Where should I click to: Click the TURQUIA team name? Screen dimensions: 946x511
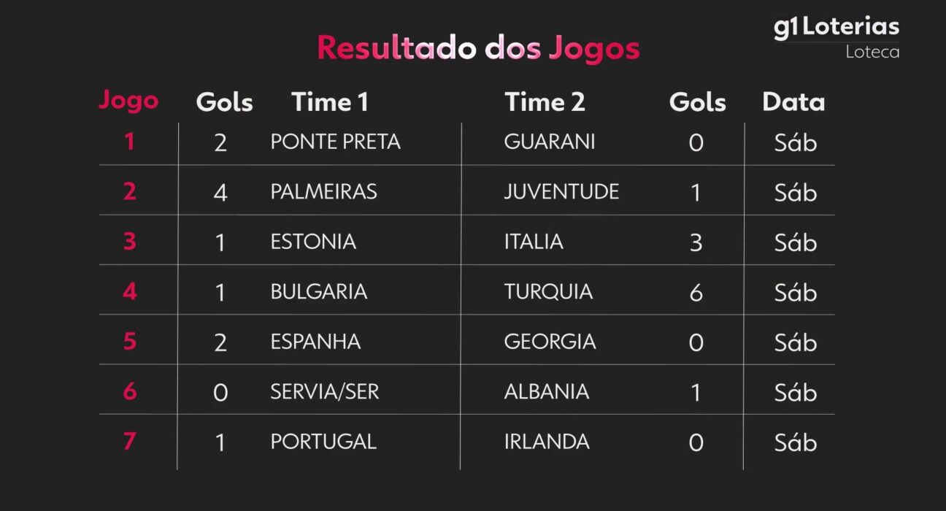(548, 291)
